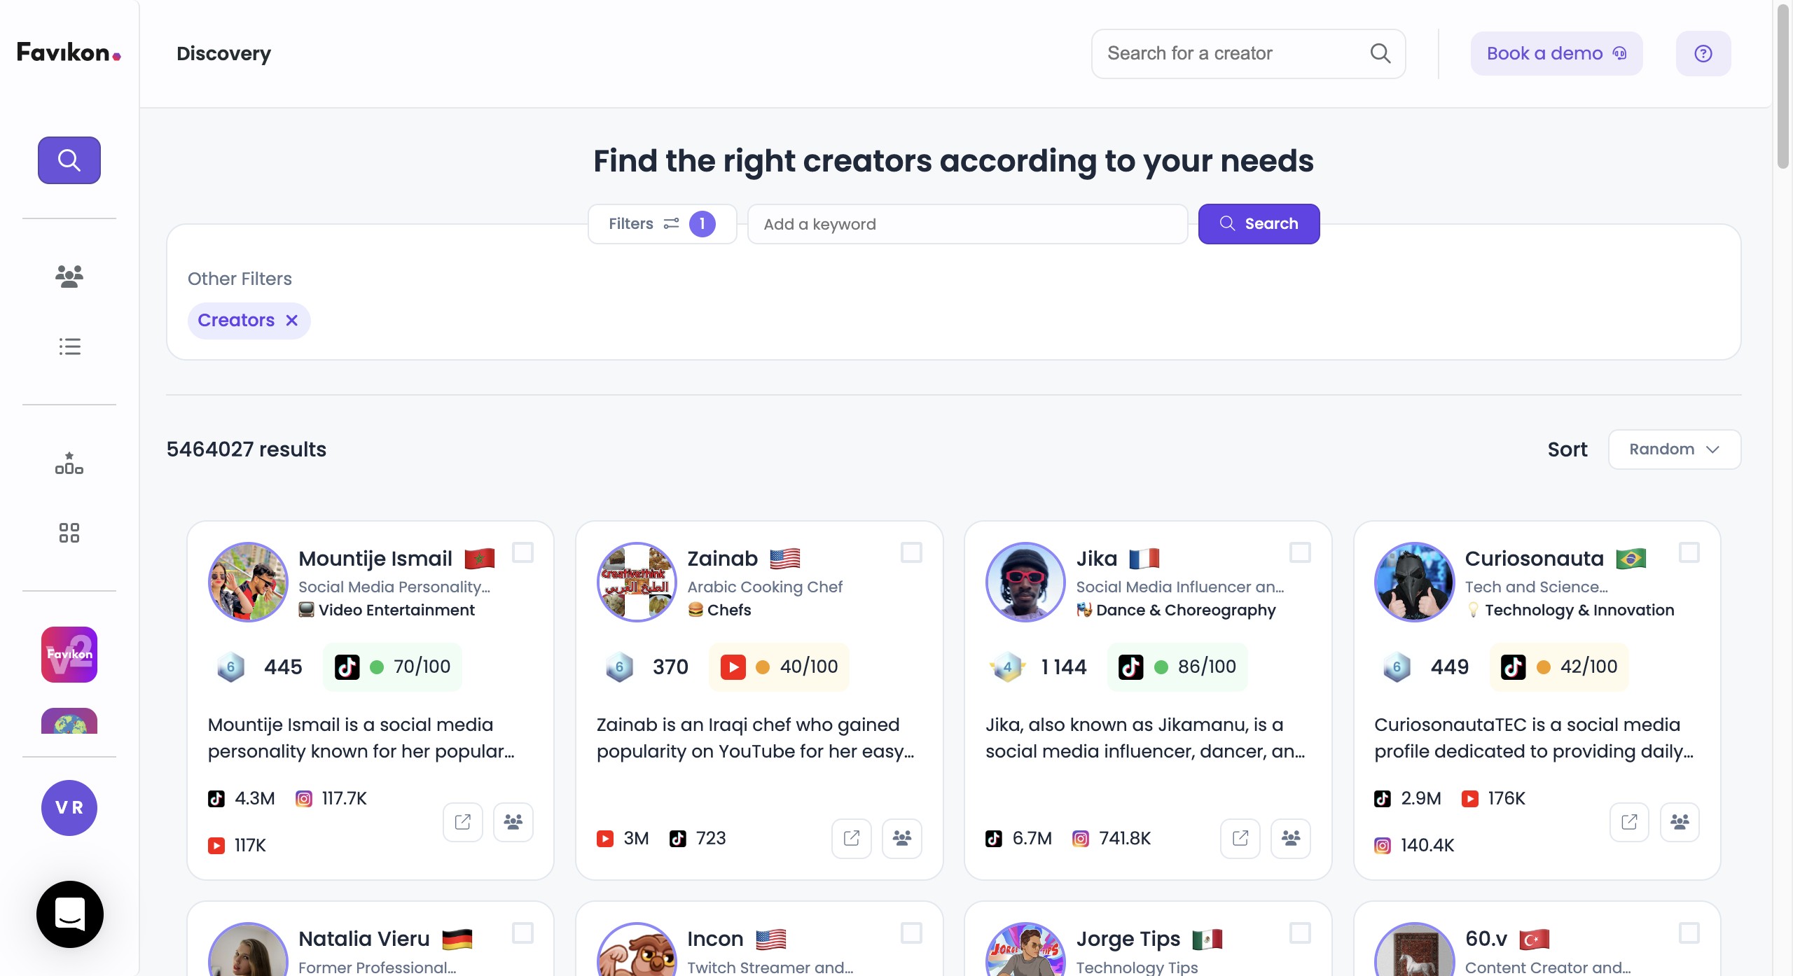
Task: Click Book a demo button
Action: tap(1556, 54)
